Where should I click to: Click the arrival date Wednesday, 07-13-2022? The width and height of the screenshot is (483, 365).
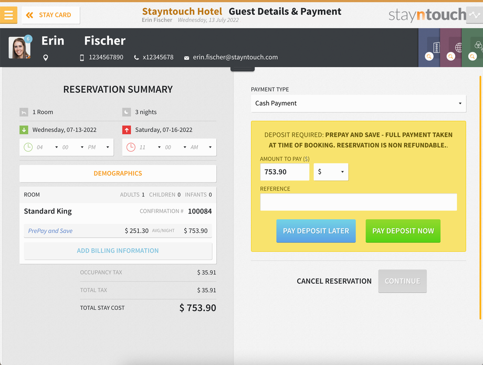click(65, 130)
